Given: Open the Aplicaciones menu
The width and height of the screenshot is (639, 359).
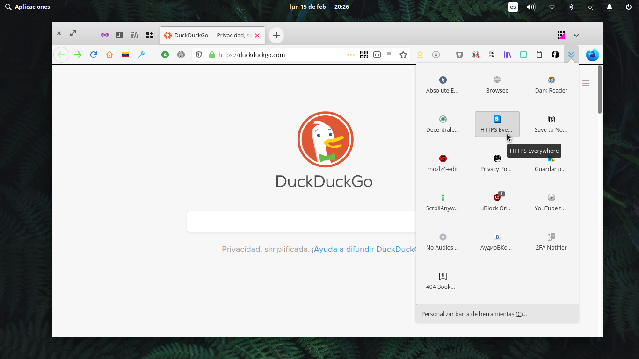Looking at the screenshot, I should pyautogui.click(x=28, y=7).
